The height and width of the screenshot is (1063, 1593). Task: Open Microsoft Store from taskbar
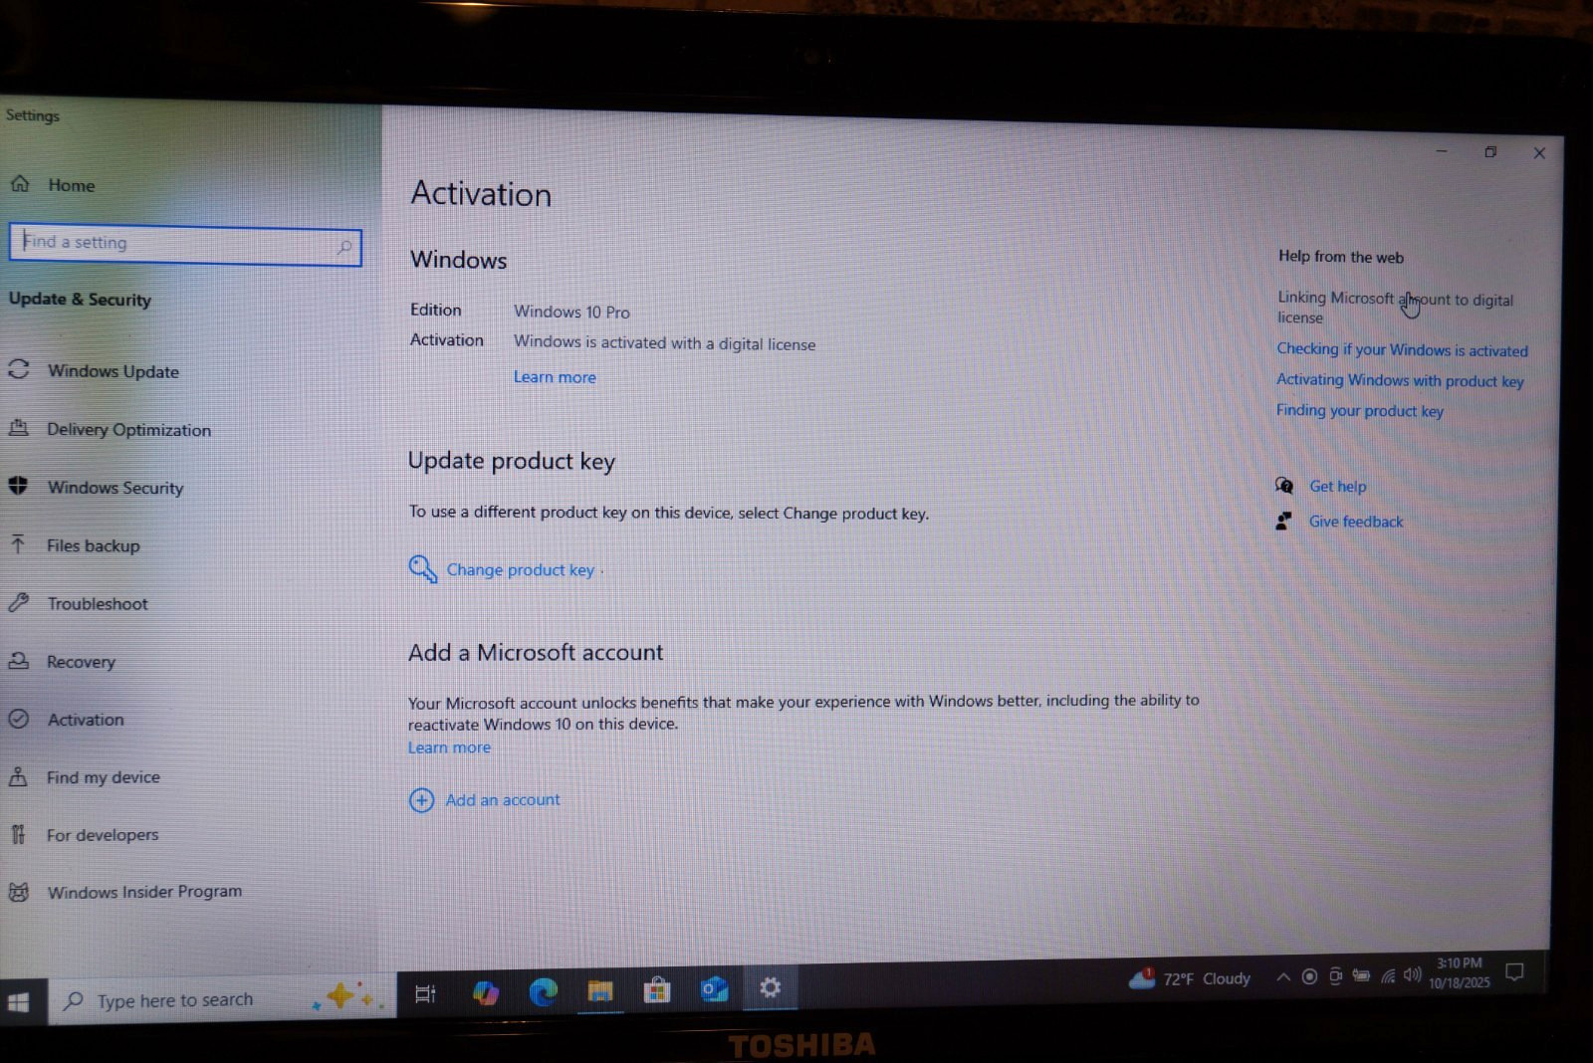657,989
